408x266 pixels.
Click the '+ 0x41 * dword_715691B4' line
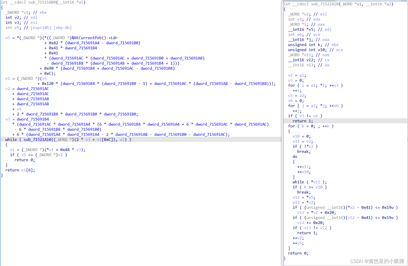pos(71,48)
